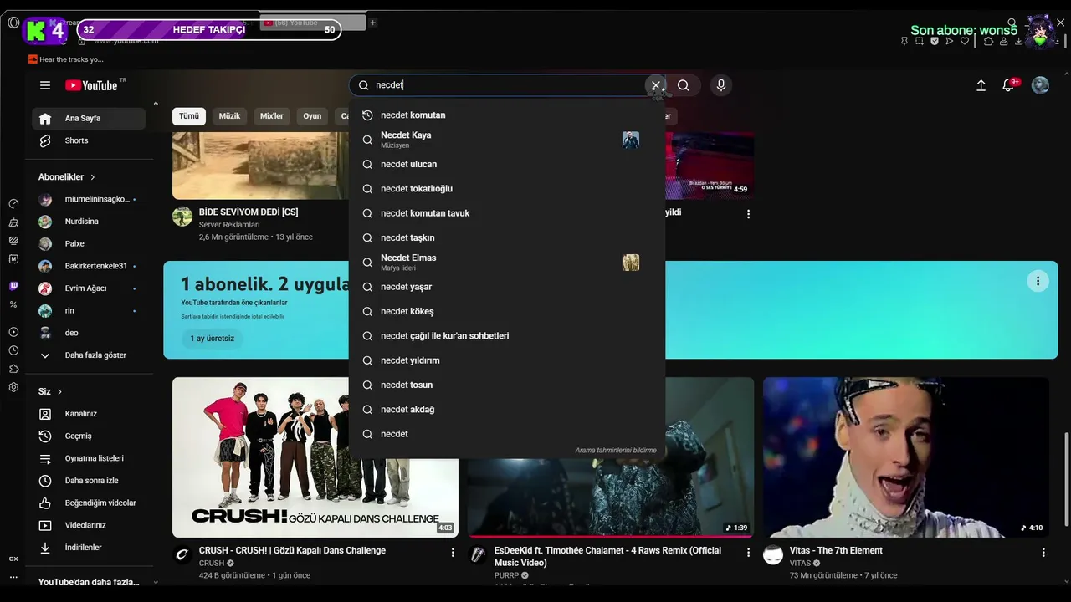Viewport: 1071px width, 602px height.
Task: Open Twitch in the Opera GX sidebar
Action: (x=13, y=286)
